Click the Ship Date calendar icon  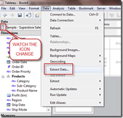click(x=9, y=105)
